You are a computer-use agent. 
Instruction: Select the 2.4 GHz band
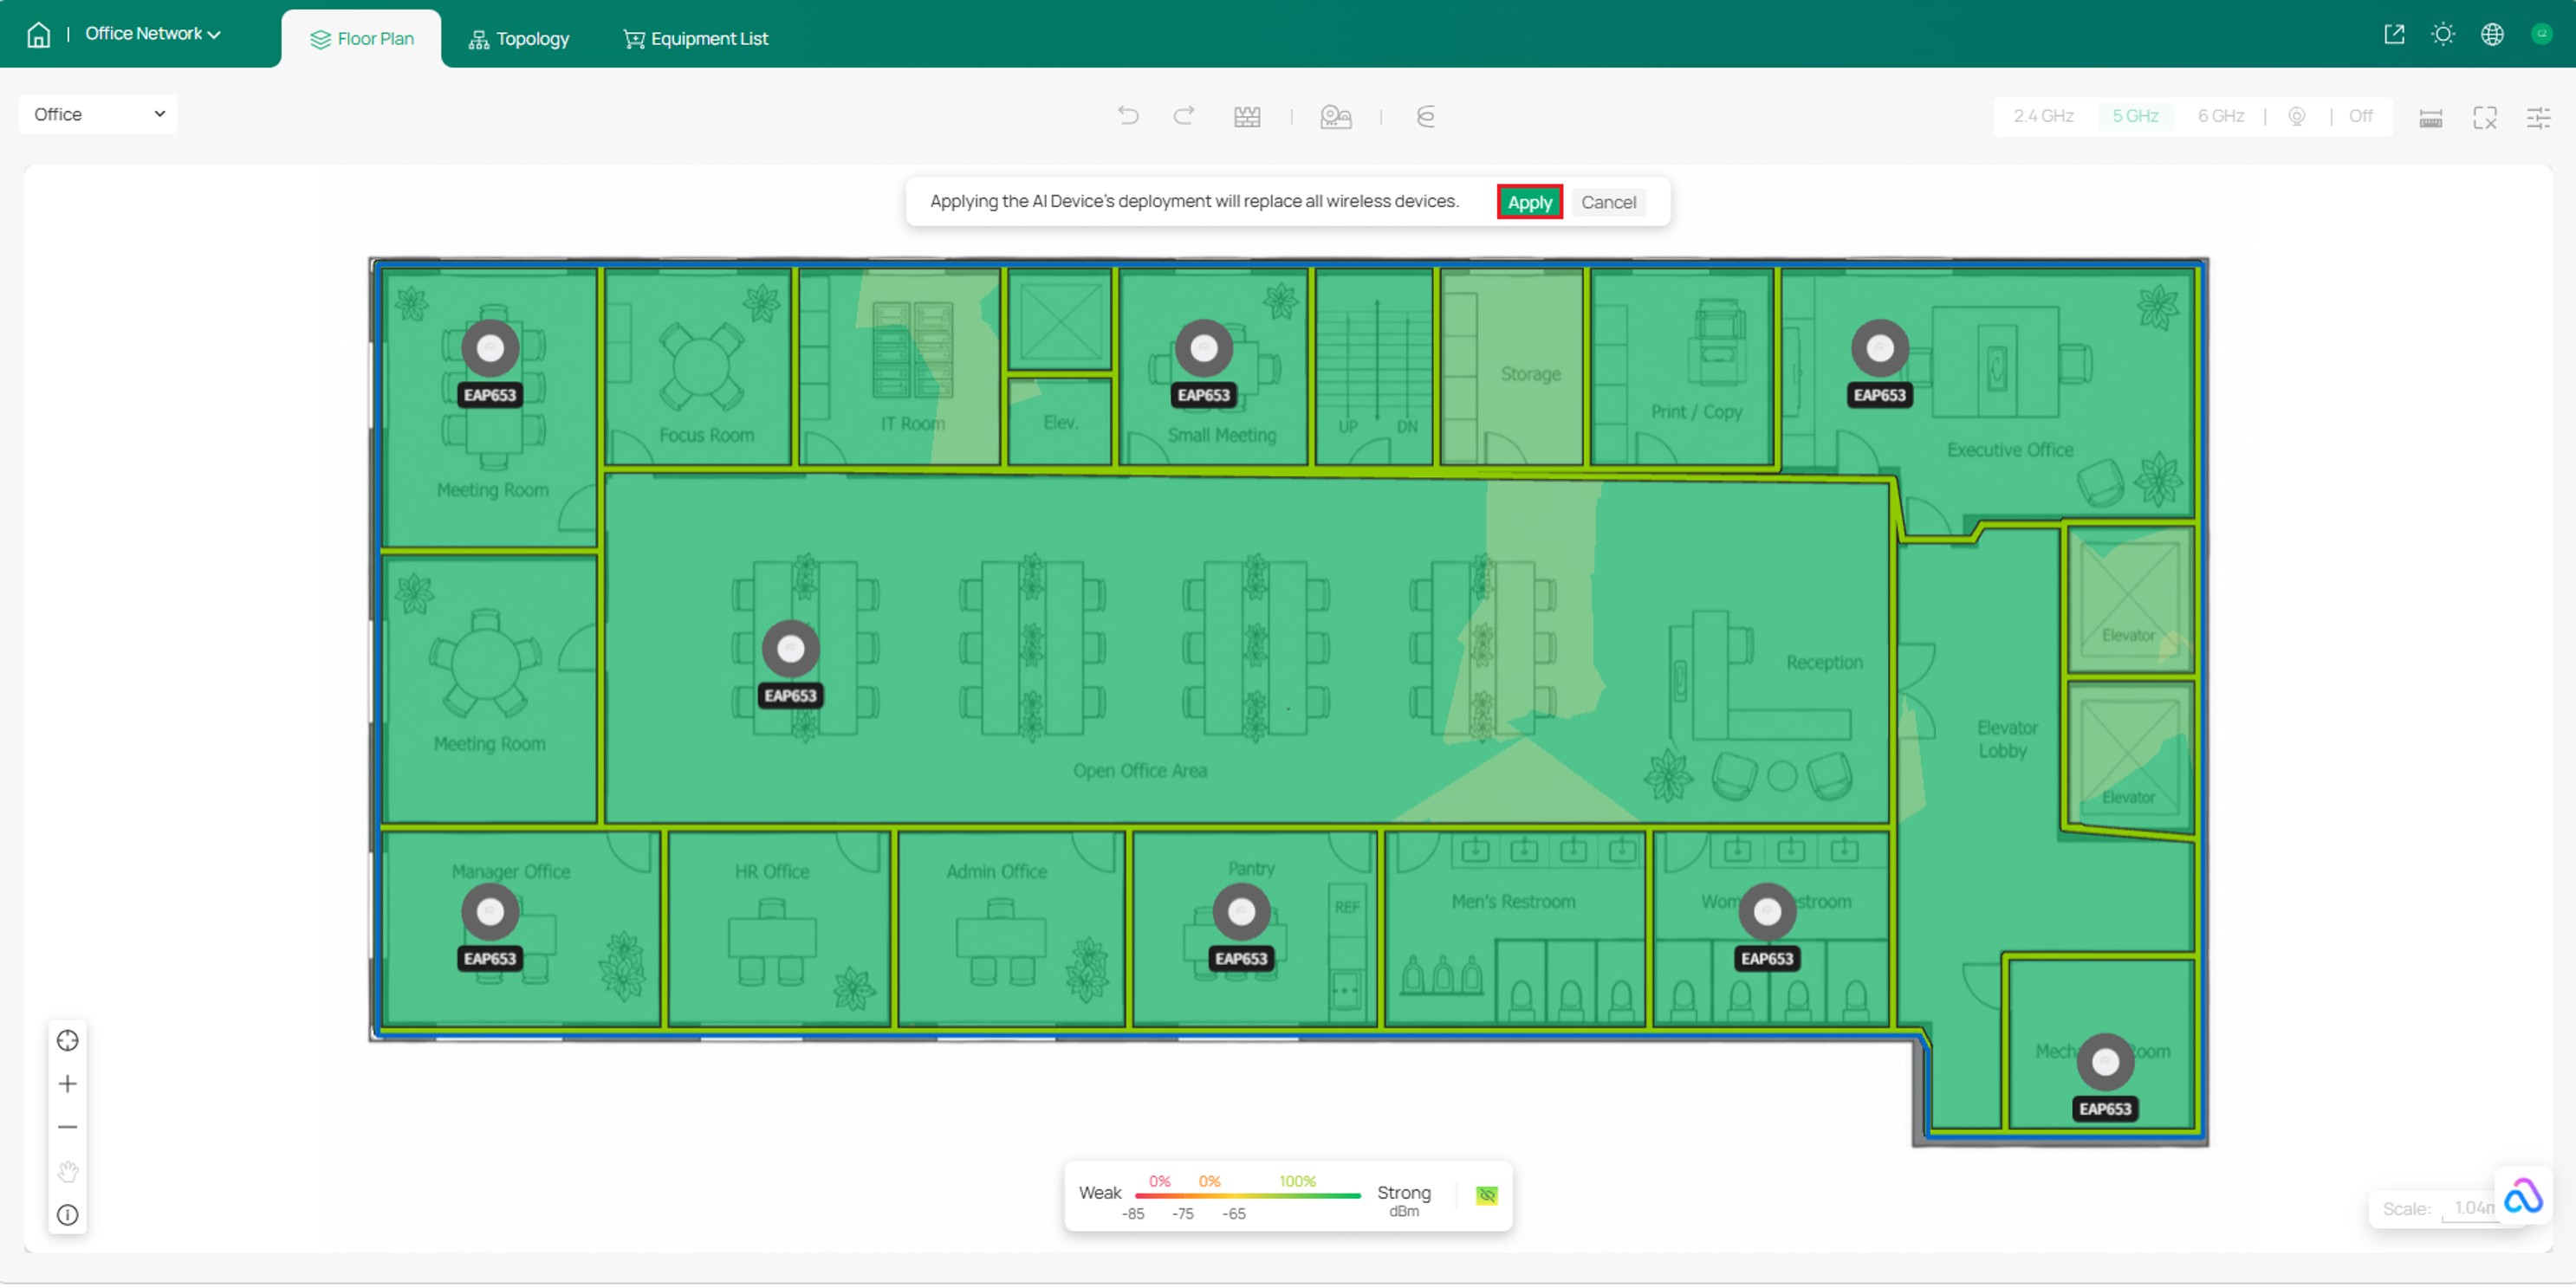coord(2043,116)
